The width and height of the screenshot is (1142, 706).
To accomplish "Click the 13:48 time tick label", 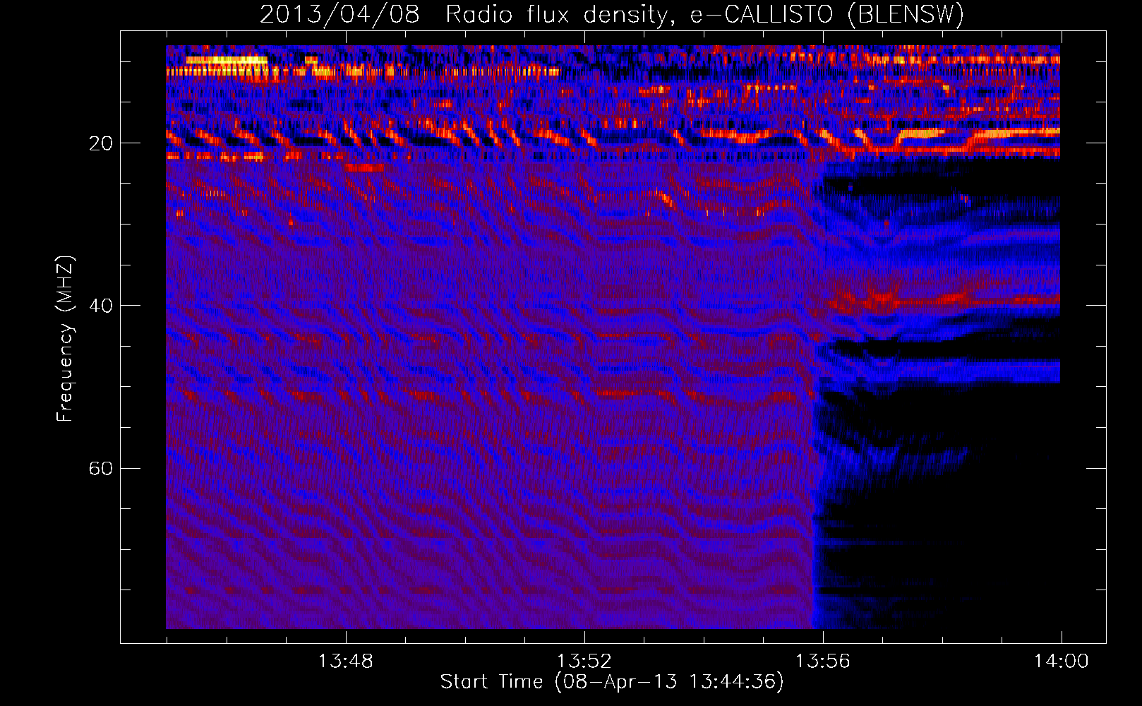I will (x=345, y=662).
